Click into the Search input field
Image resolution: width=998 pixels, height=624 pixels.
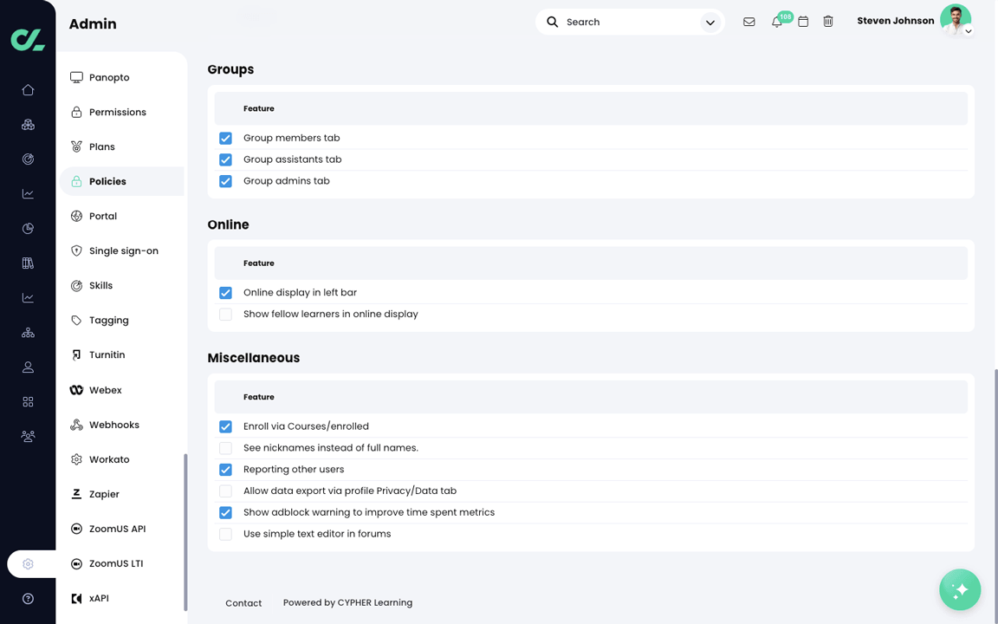pyautogui.click(x=630, y=22)
